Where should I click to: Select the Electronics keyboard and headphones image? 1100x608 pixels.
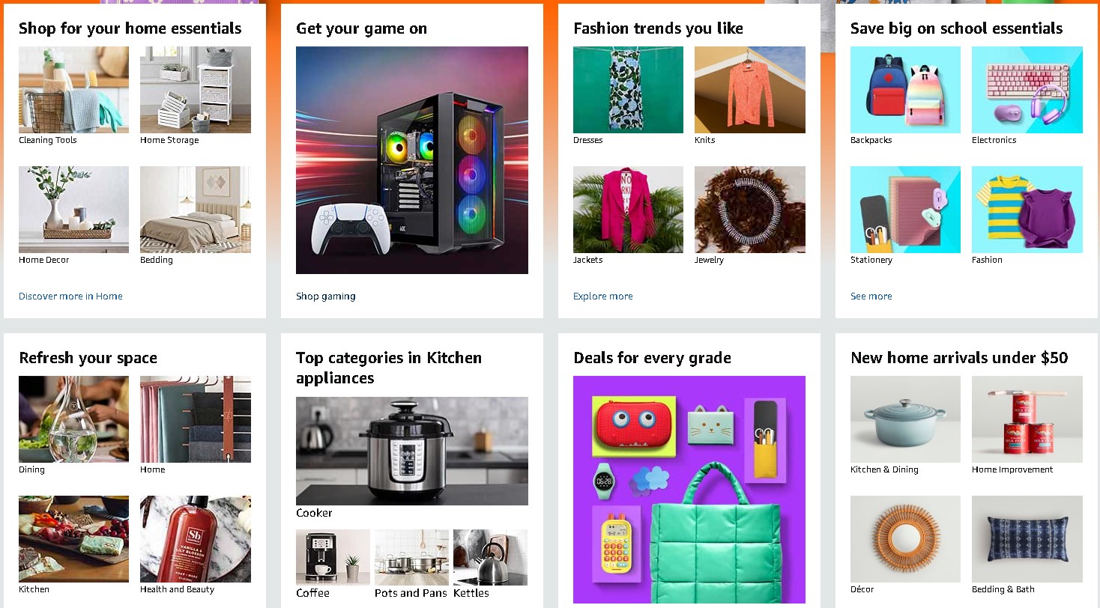pos(1027,90)
